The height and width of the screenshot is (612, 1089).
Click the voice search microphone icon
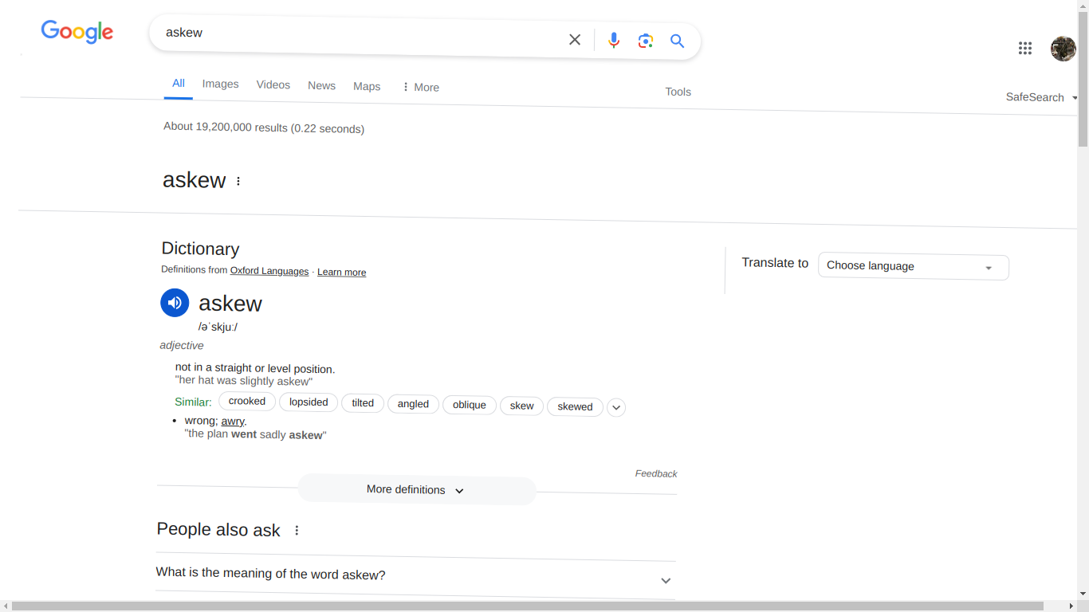(614, 40)
